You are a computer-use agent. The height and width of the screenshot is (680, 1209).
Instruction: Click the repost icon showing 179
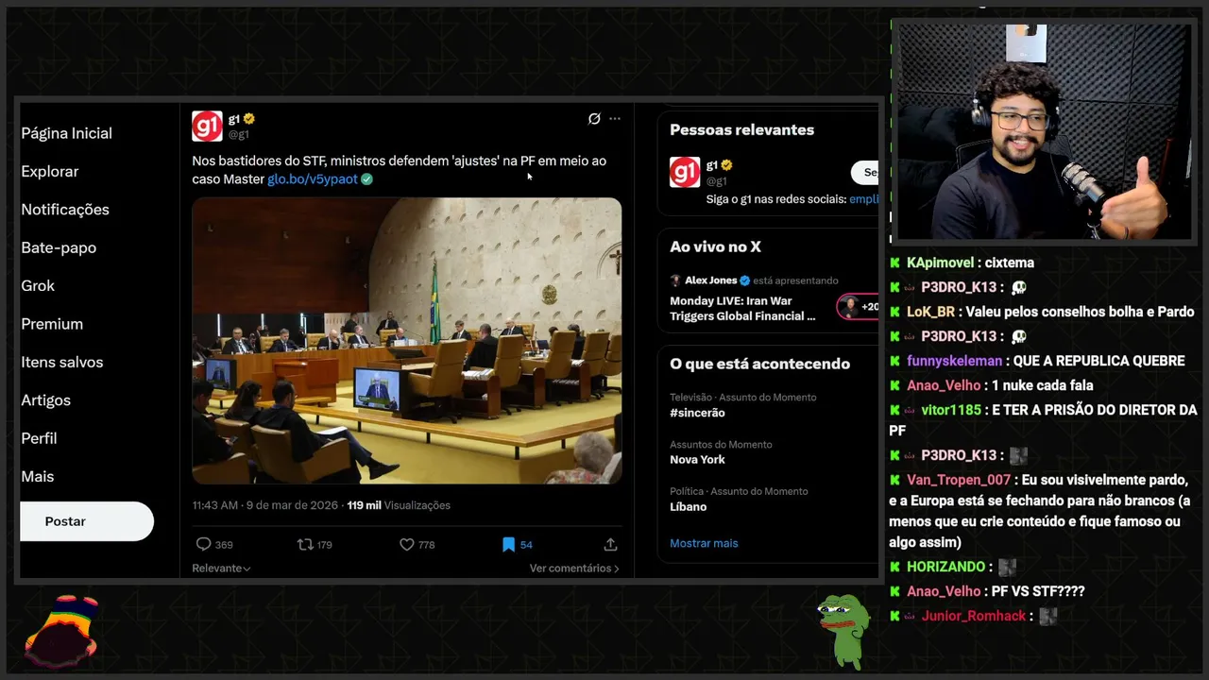(x=305, y=544)
